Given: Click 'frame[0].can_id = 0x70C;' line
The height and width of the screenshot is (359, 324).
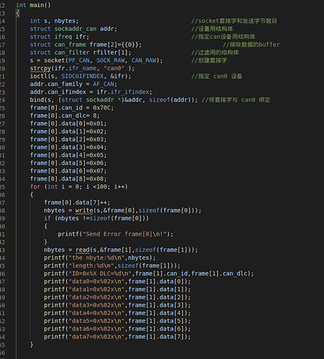Looking at the screenshot, I should [72, 108].
